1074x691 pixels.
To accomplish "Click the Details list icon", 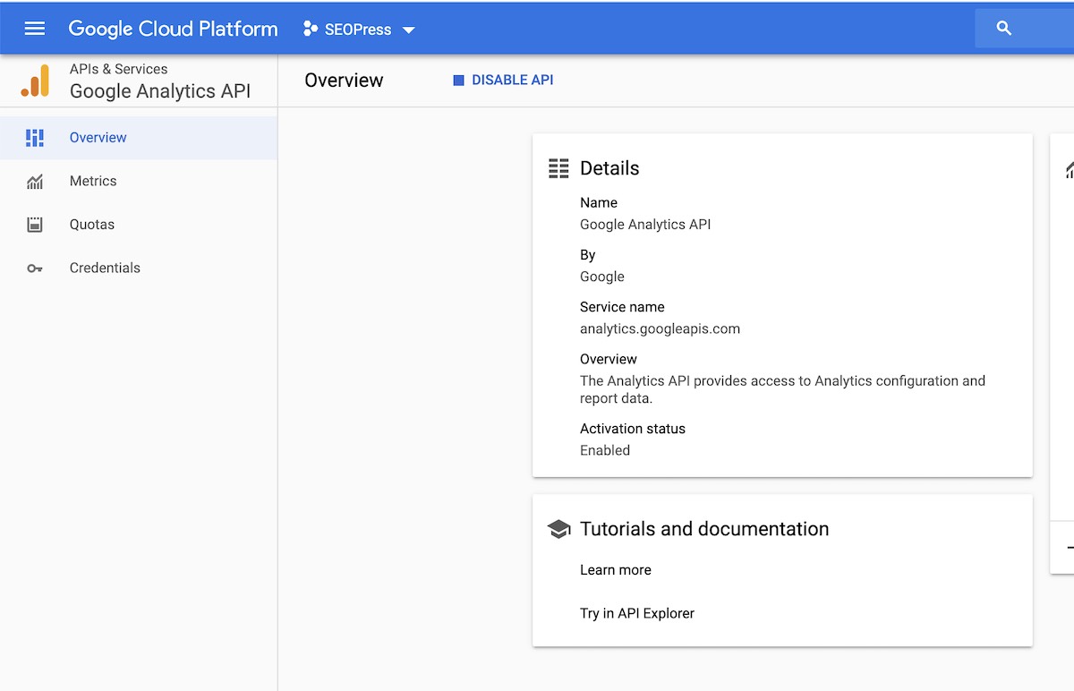I will pos(558,168).
